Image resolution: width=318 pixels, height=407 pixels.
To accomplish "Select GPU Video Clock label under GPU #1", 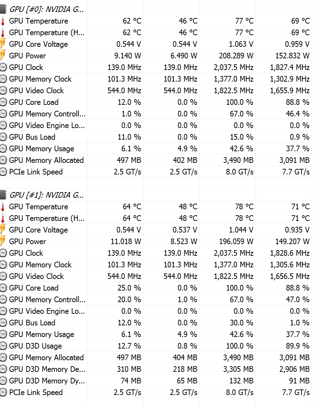I will tap(36, 276).
